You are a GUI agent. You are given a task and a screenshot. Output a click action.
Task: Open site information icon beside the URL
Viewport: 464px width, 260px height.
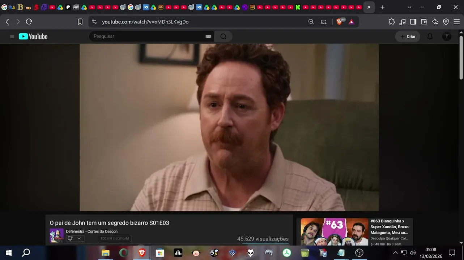[x=94, y=22]
